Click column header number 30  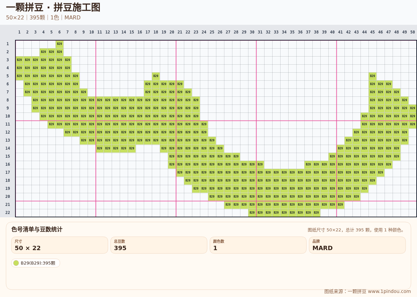252,32
